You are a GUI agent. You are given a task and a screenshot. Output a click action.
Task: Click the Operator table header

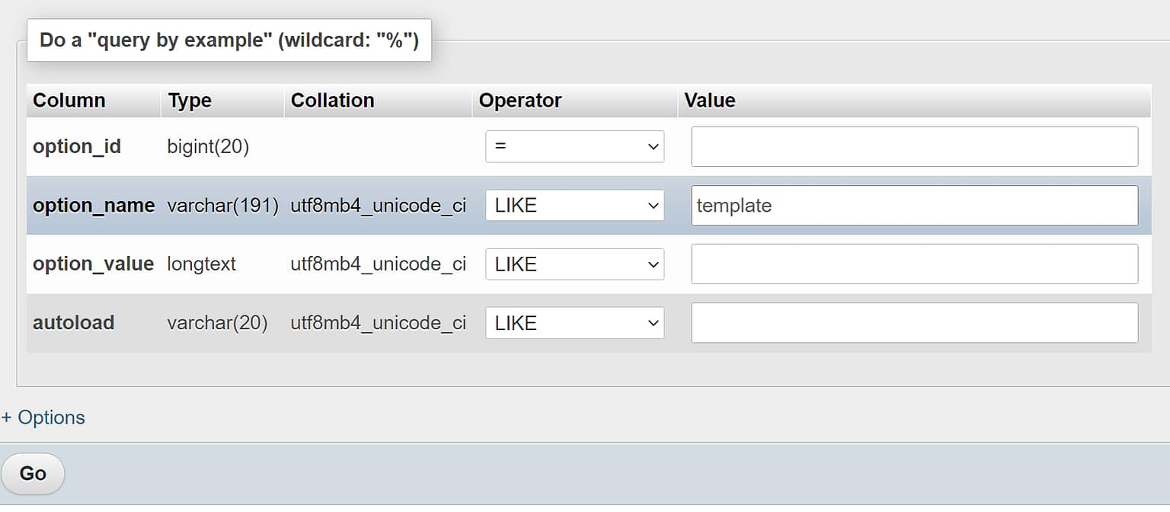coord(520,101)
